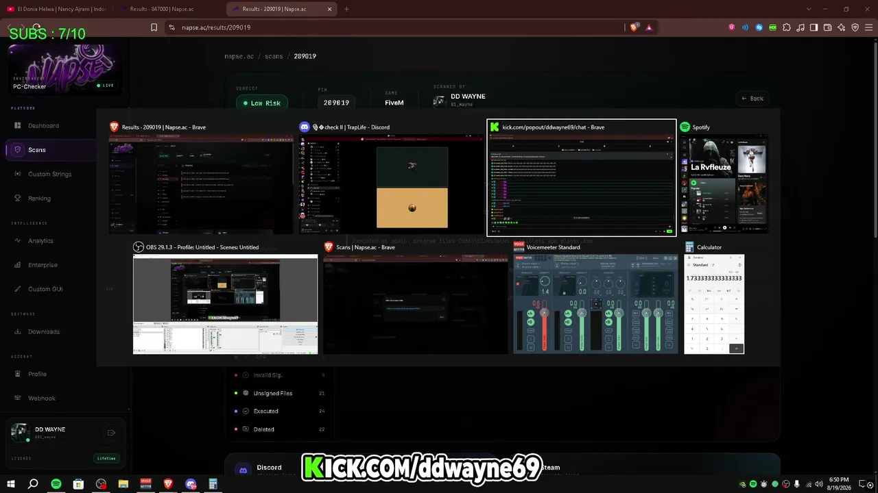Open Brave browser from the taskbar

tap(168, 484)
